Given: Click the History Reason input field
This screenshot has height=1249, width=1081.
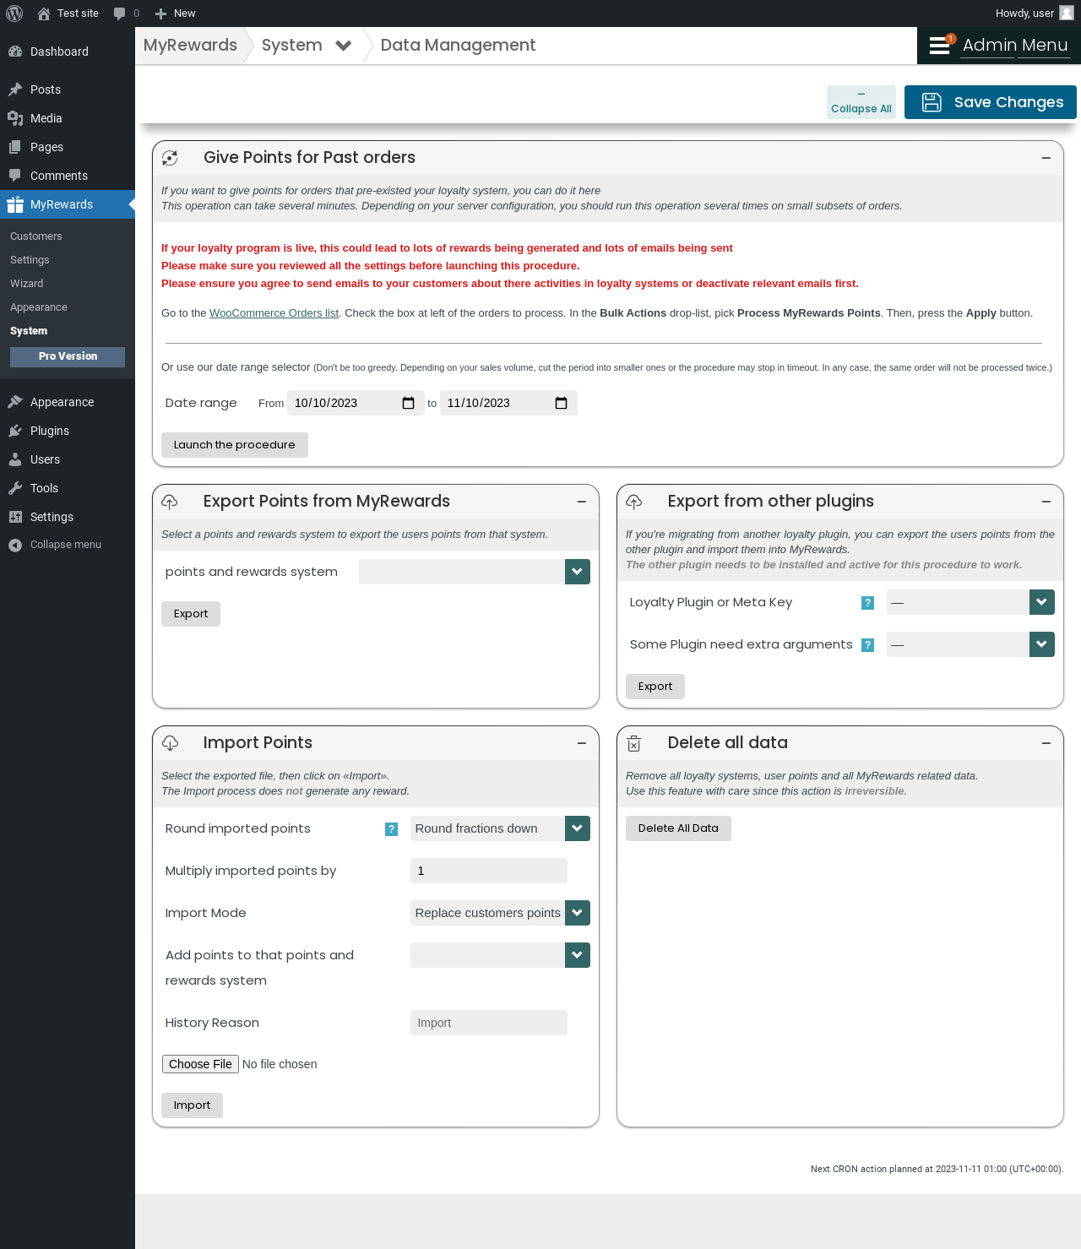Looking at the screenshot, I should pos(489,1023).
